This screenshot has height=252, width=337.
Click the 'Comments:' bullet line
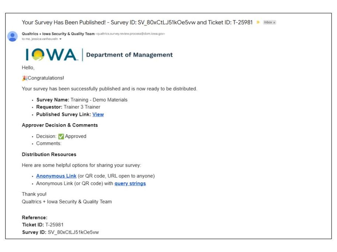pos(49,143)
